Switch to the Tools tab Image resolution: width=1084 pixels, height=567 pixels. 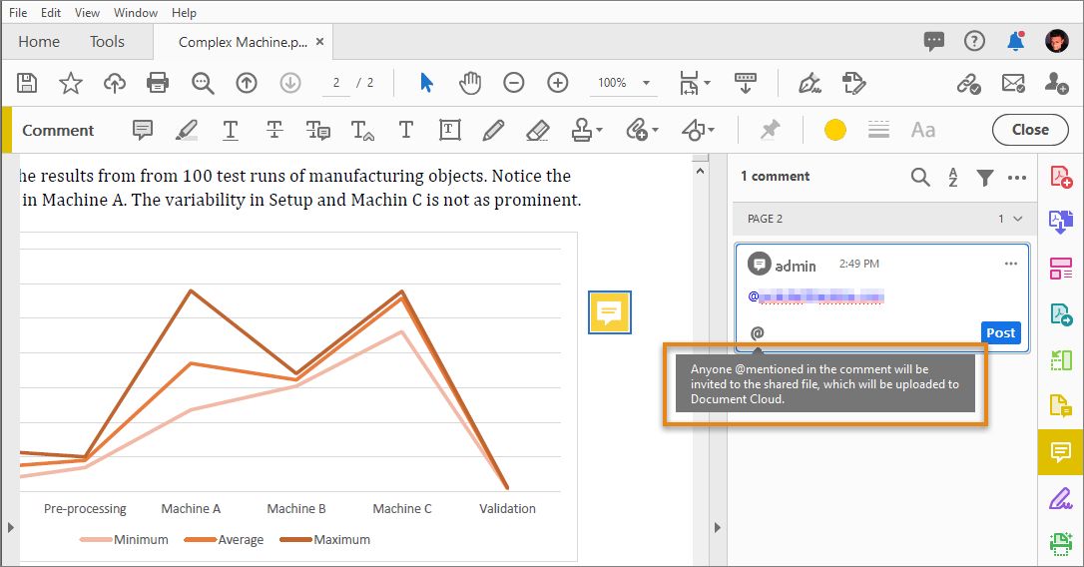point(107,42)
